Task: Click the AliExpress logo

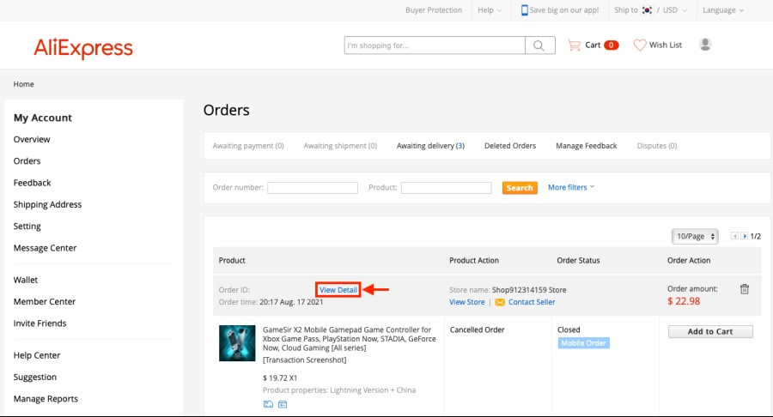Action: (x=83, y=48)
